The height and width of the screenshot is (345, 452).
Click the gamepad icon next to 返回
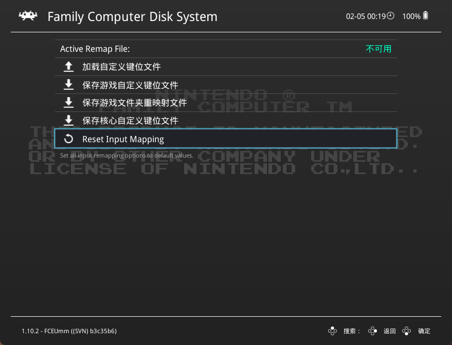[372, 331]
